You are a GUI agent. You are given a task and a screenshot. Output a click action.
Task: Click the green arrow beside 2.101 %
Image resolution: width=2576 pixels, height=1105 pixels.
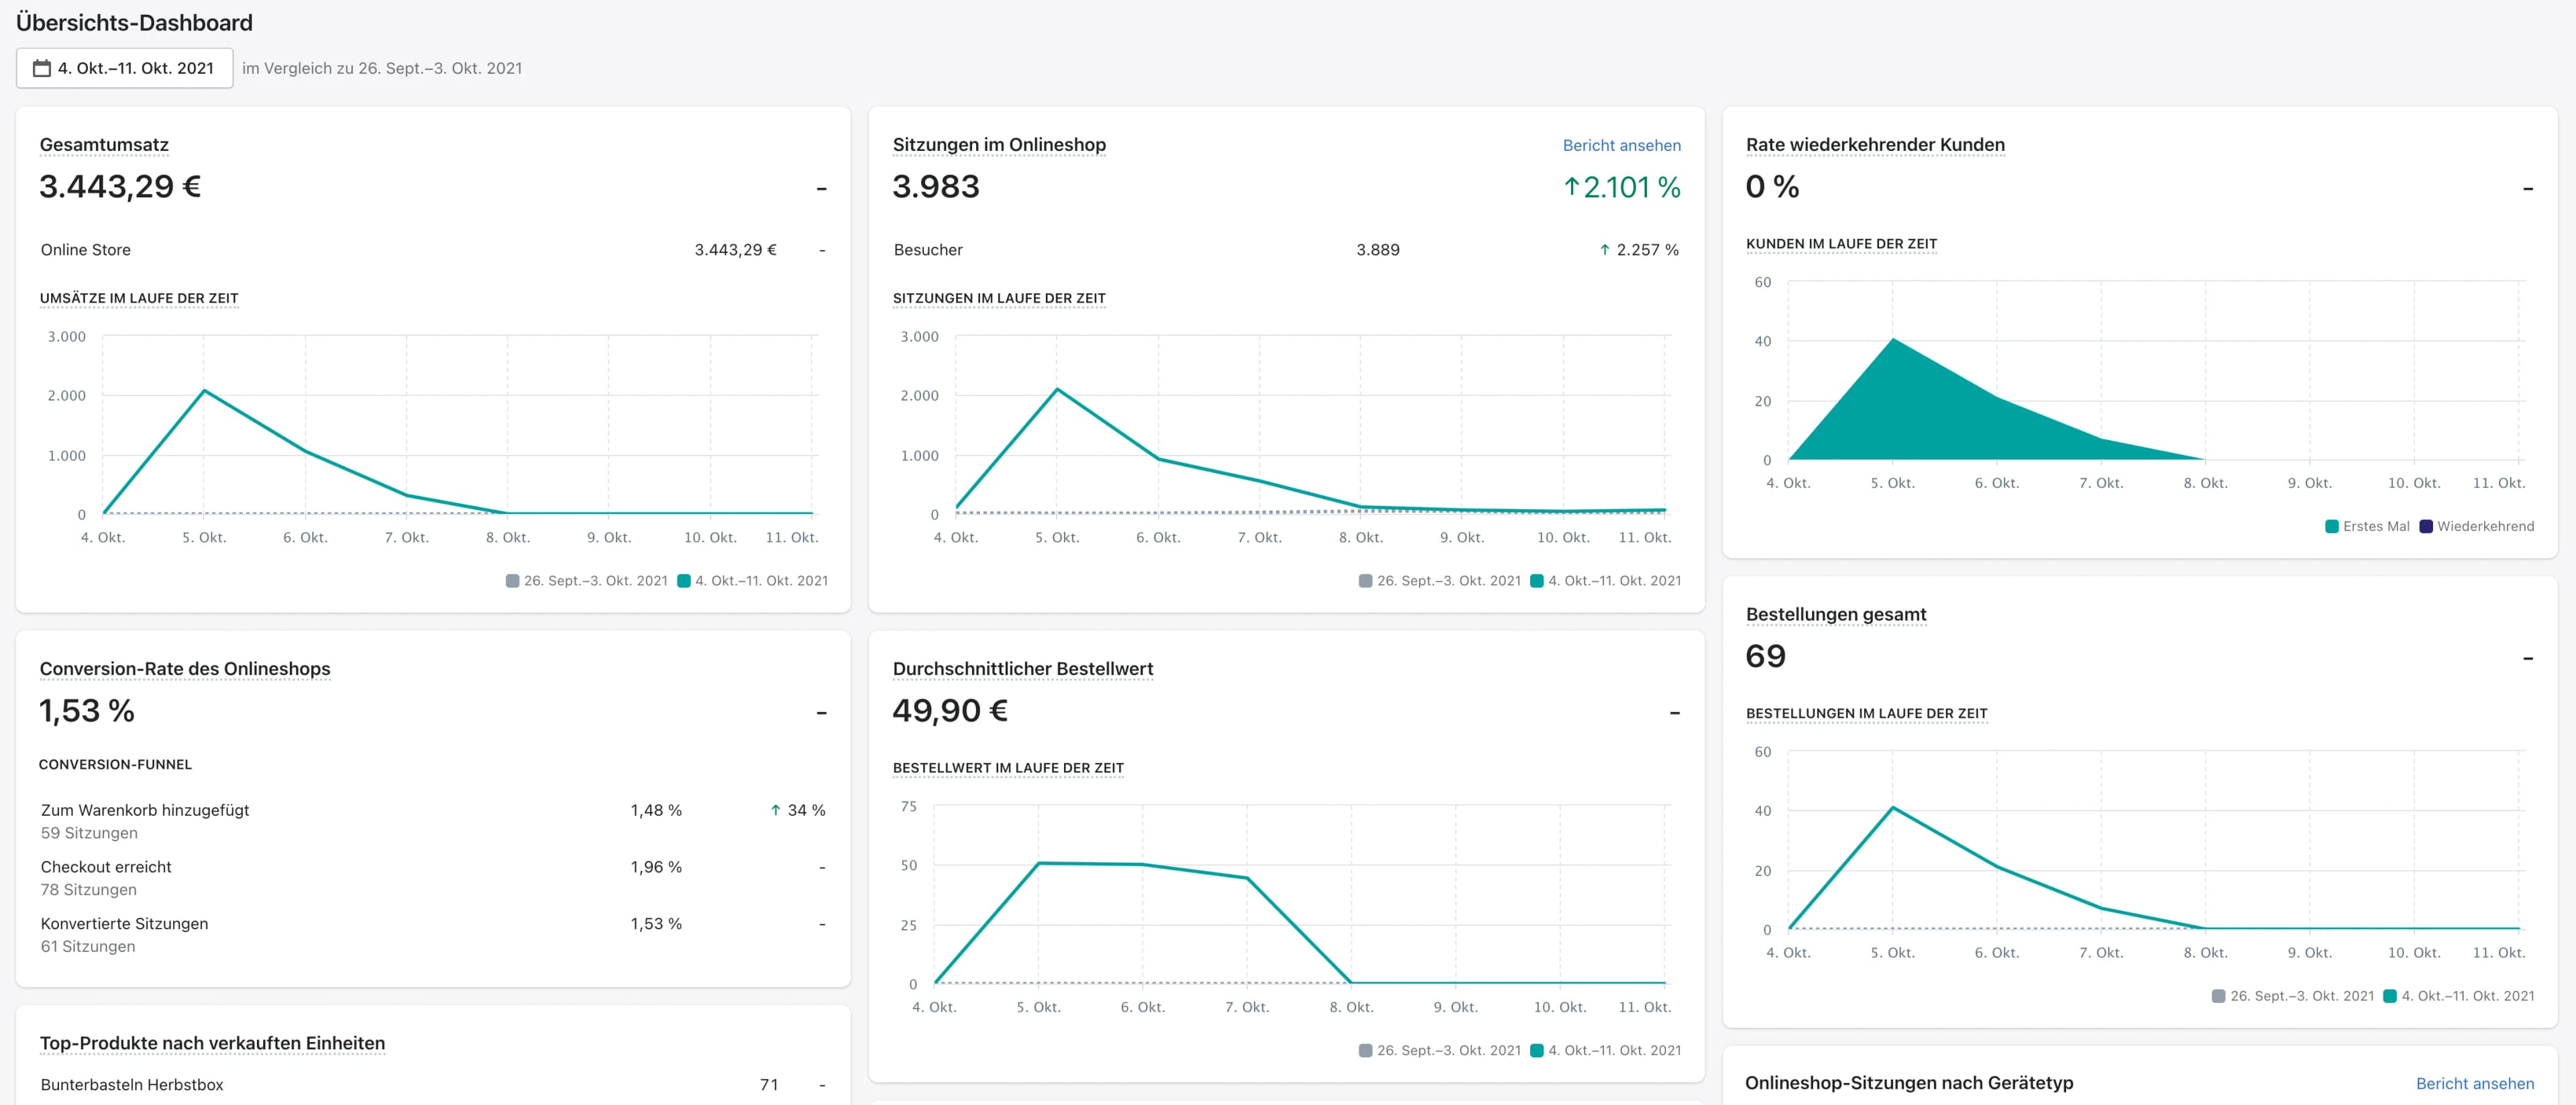(1571, 187)
